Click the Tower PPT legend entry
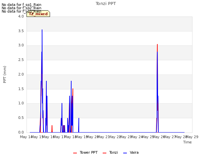Viewport: 212px width, 159px height. (85, 153)
